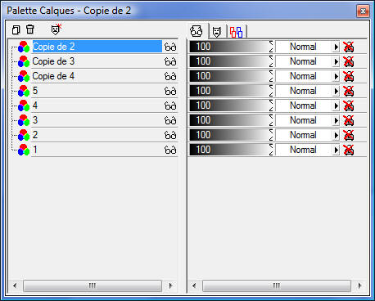
Task: Toggle transparency lock on layer 3
Action: point(349,120)
